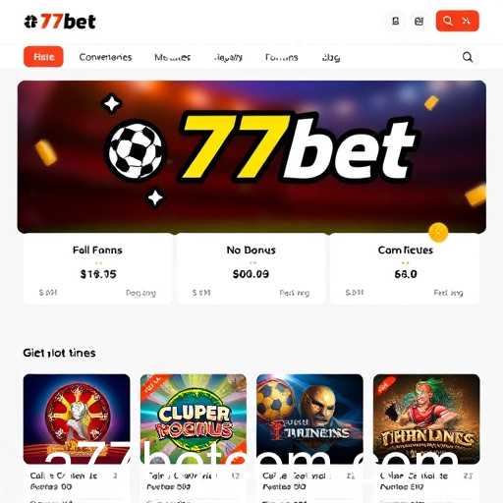Screen dimensions: 503x503
Task: Open the Cluper Bonus game thumbnail
Action: (194, 419)
